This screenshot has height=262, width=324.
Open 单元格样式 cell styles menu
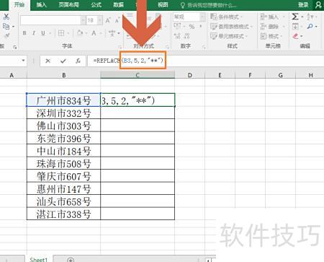pyautogui.click(x=228, y=36)
